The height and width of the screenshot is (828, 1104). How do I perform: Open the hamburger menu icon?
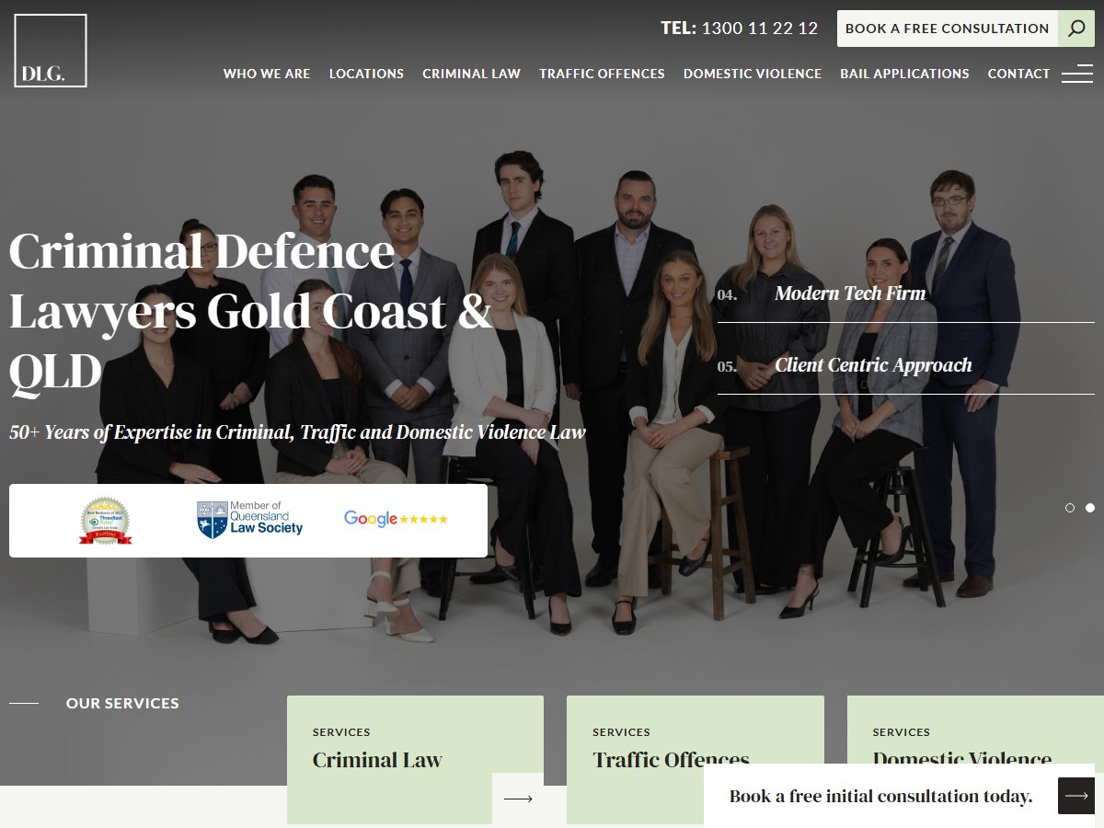[1077, 74]
